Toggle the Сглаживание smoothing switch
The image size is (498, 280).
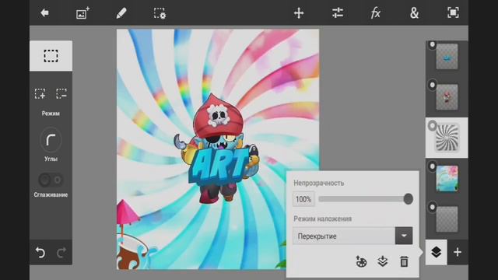(x=51, y=180)
